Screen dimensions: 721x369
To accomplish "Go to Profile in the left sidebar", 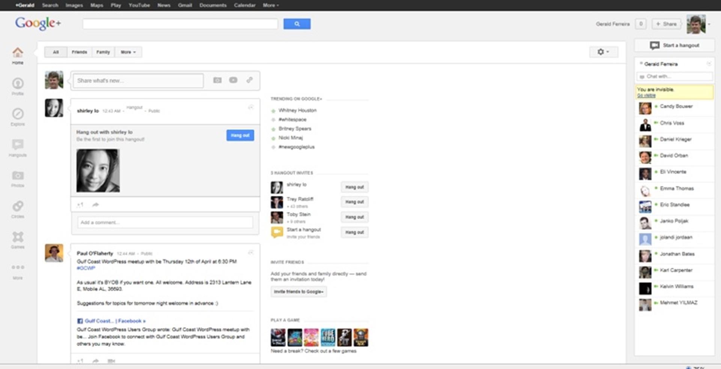I will (x=18, y=83).
